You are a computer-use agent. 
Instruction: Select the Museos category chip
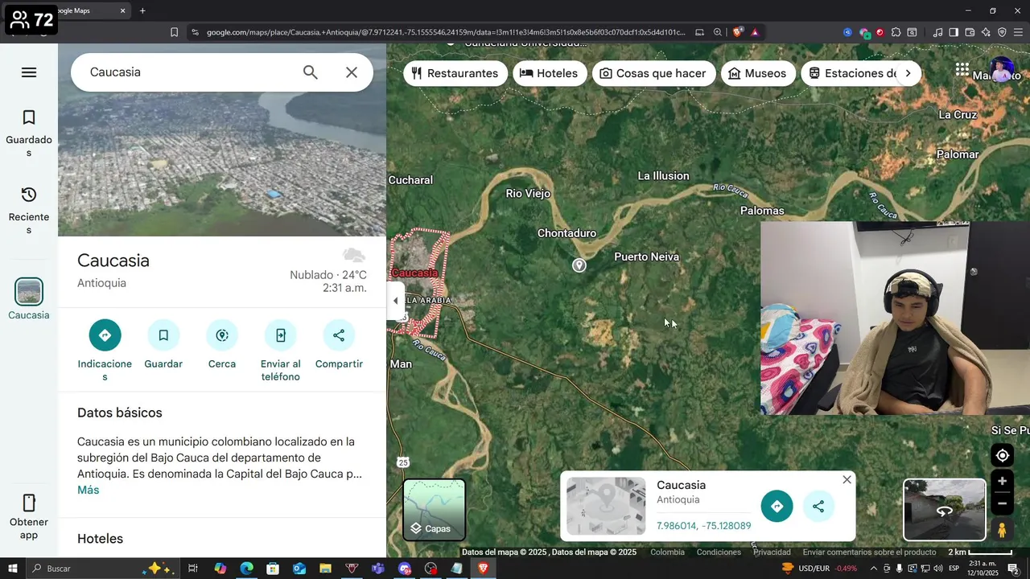[x=758, y=73]
